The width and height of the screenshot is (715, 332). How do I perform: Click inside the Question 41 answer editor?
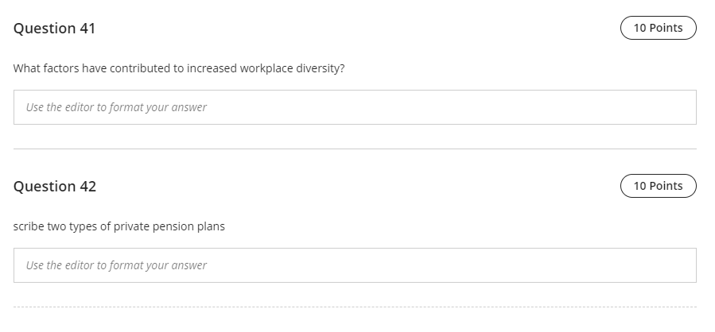point(355,107)
